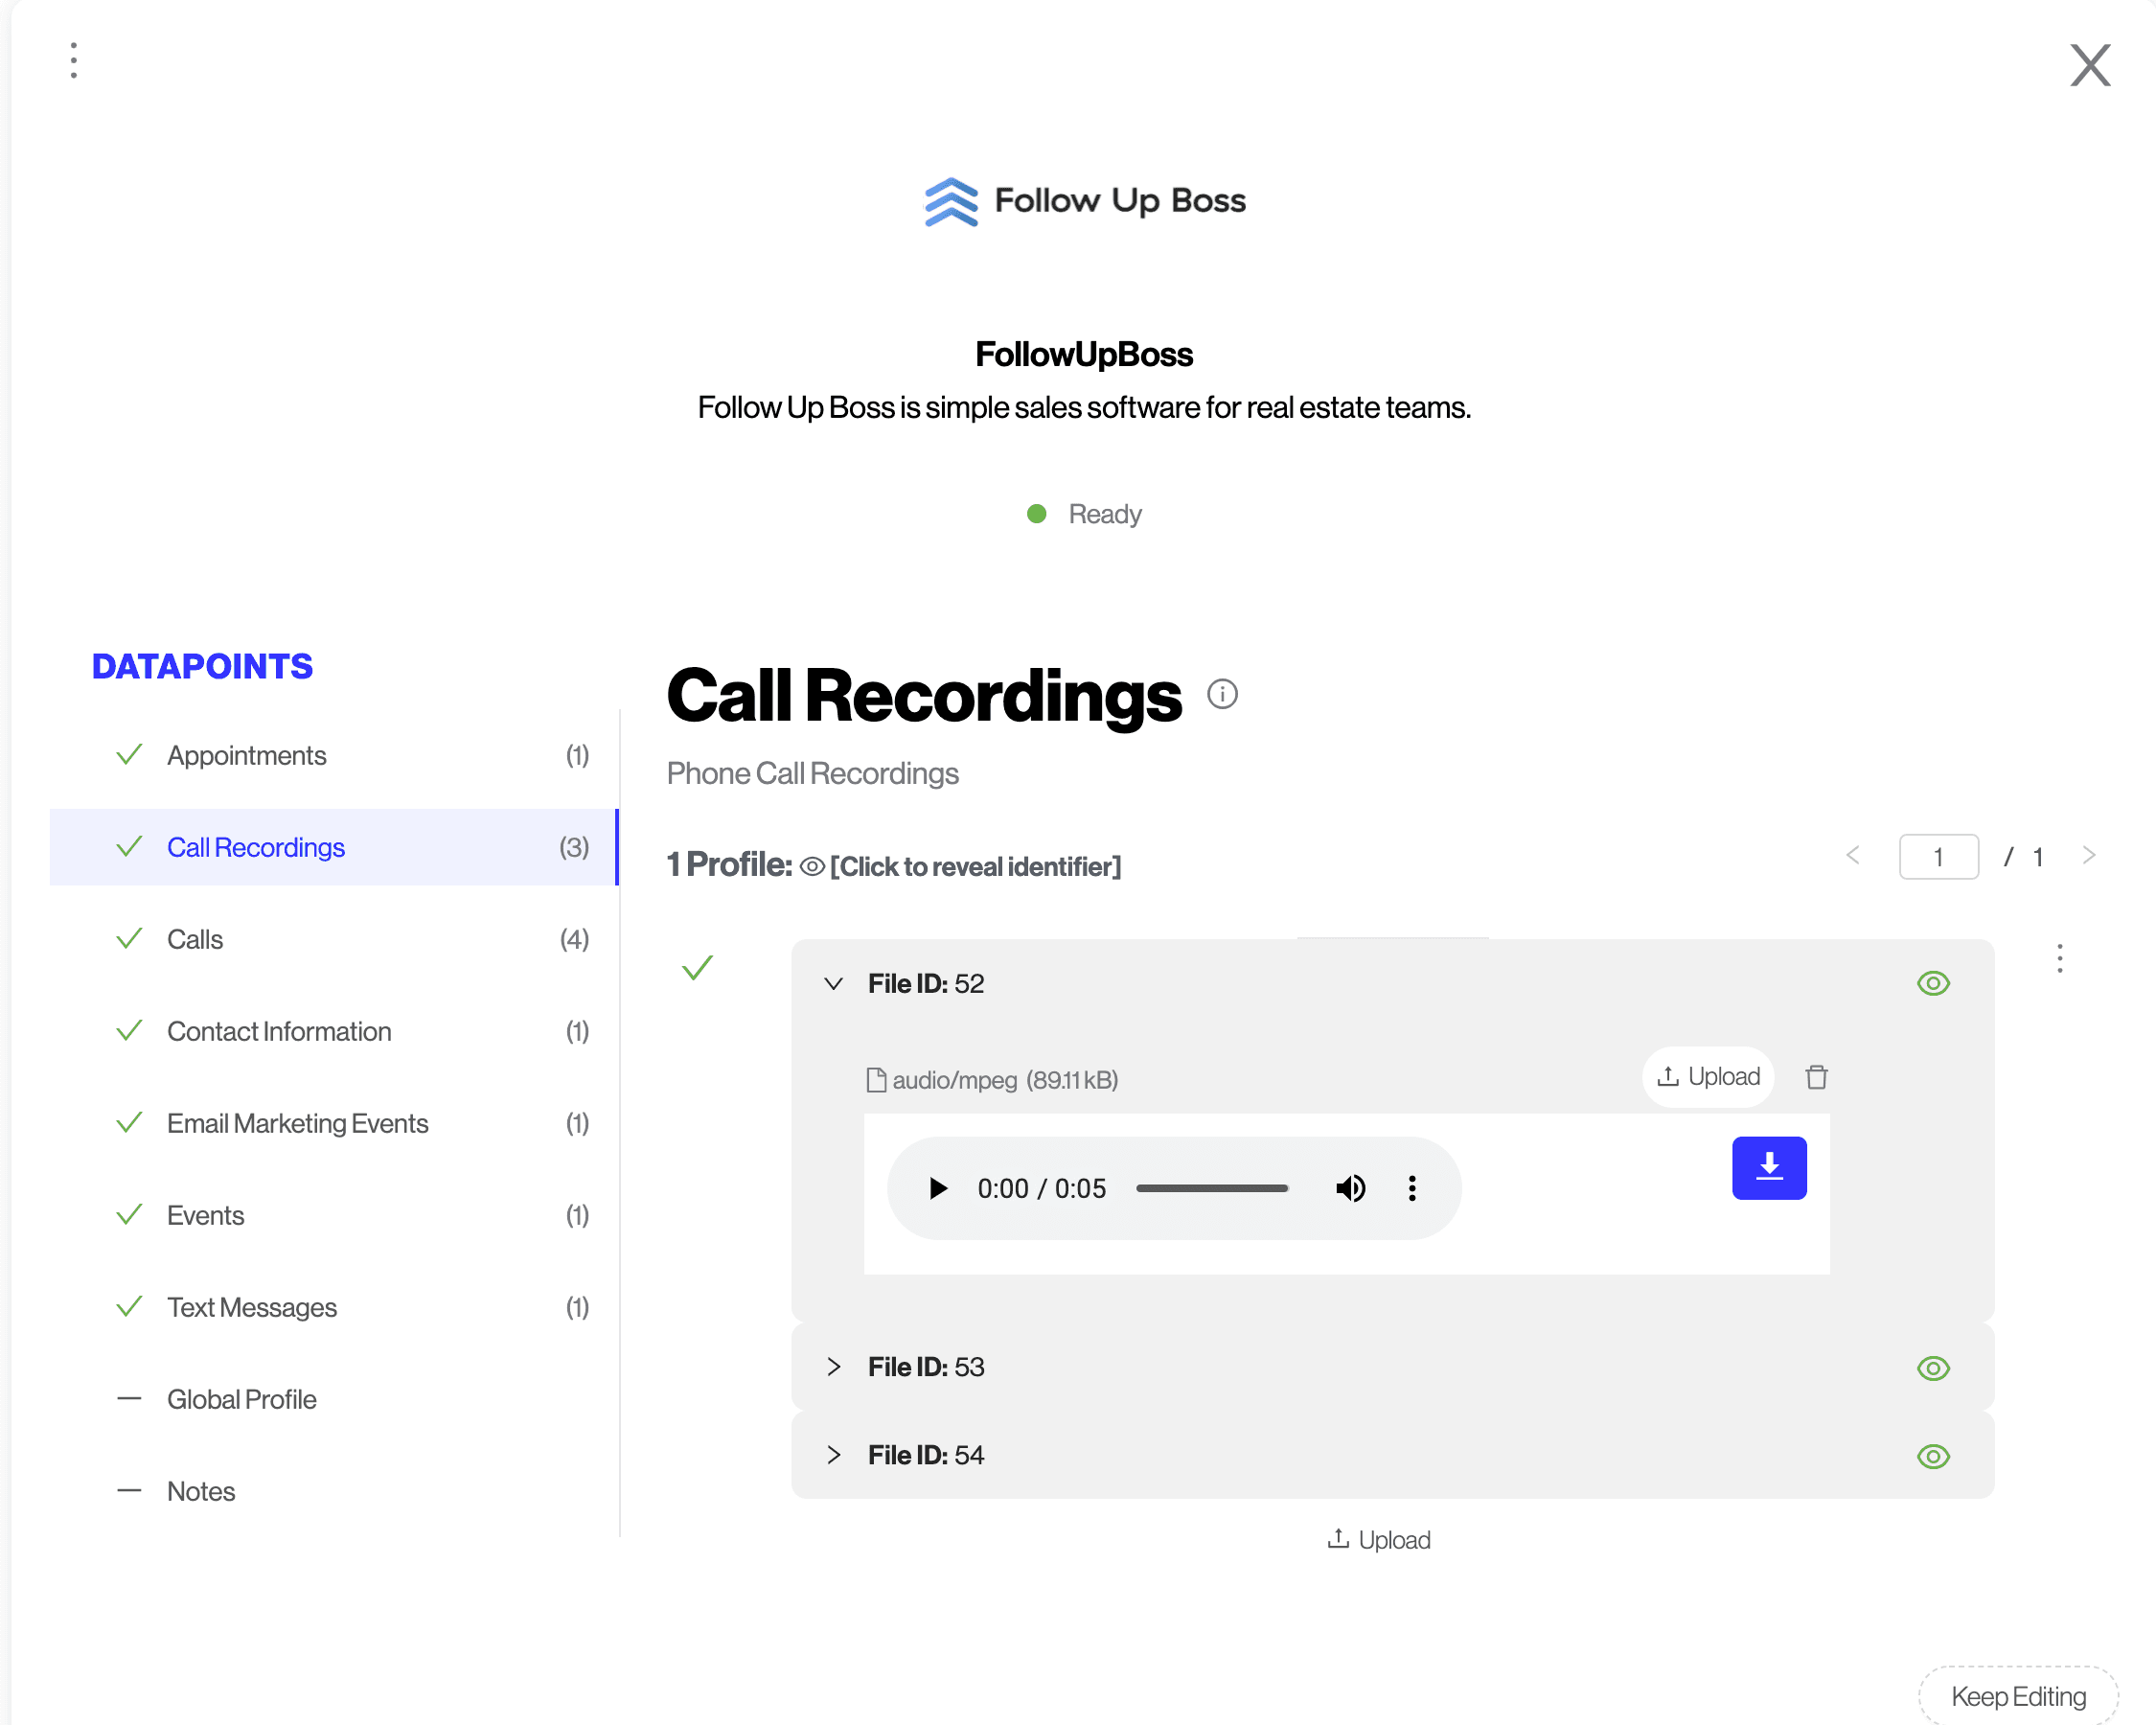The height and width of the screenshot is (1725, 2156).
Task: Delete the audio/mpeg file with trash icon
Action: tap(1816, 1077)
